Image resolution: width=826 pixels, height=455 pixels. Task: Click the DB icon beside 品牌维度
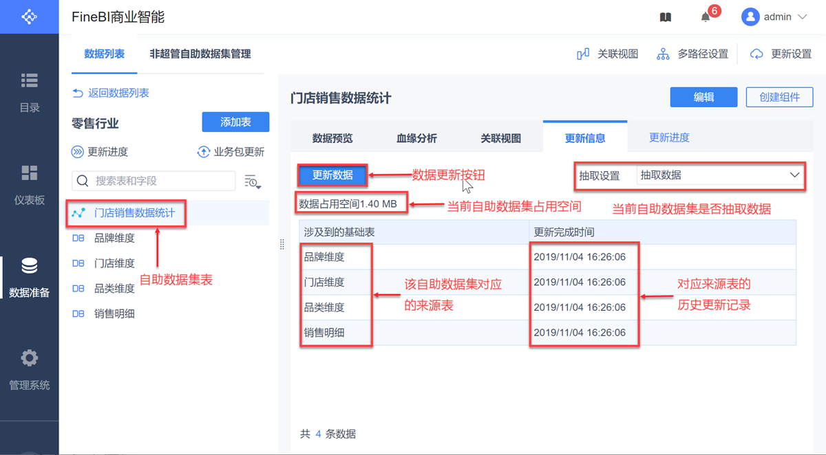click(x=78, y=238)
